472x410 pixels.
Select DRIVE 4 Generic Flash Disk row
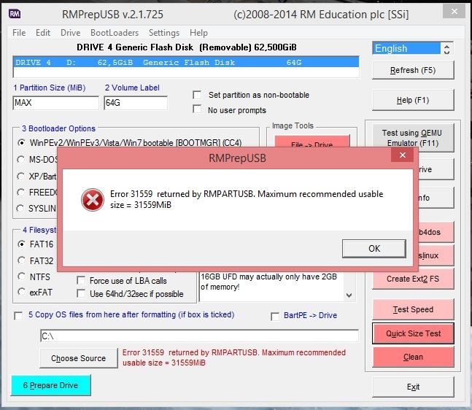point(186,62)
